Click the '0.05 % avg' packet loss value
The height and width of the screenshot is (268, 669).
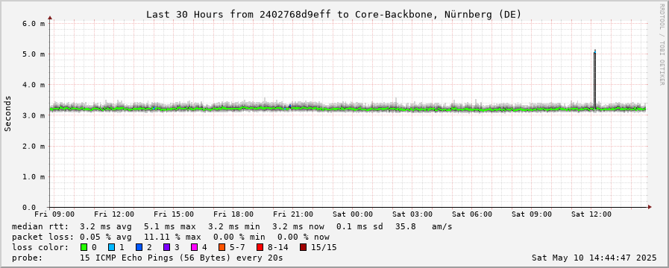point(105,237)
